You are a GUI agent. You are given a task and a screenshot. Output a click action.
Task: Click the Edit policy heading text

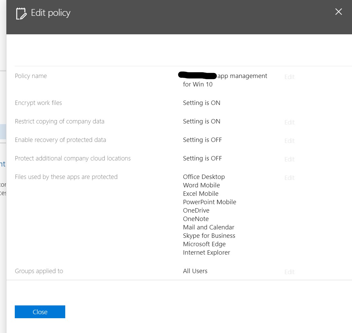pos(51,13)
